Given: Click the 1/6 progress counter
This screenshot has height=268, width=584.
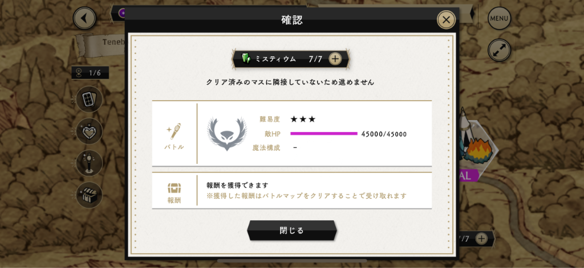Looking at the screenshot, I should coord(91,73).
